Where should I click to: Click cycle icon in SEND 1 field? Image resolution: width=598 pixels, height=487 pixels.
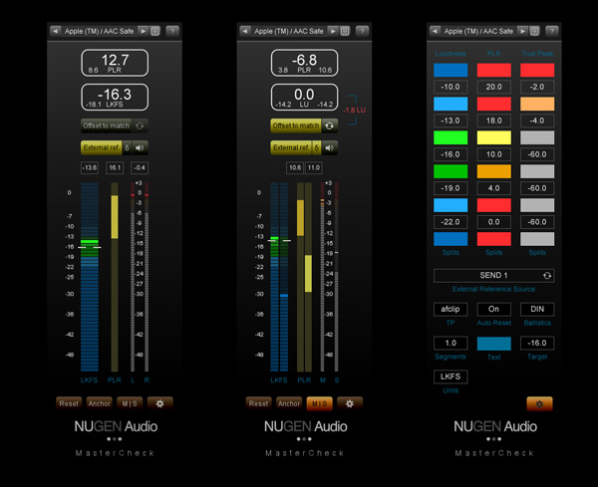point(547,276)
